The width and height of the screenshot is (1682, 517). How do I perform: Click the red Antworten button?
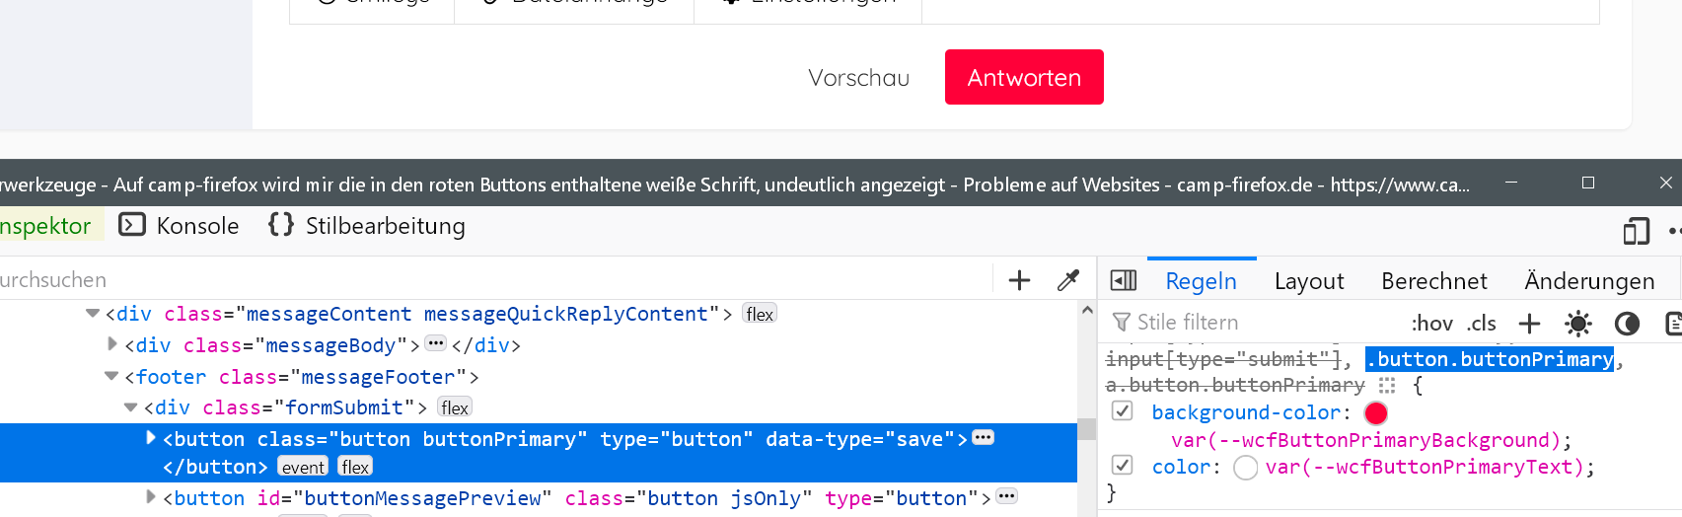click(x=1024, y=77)
